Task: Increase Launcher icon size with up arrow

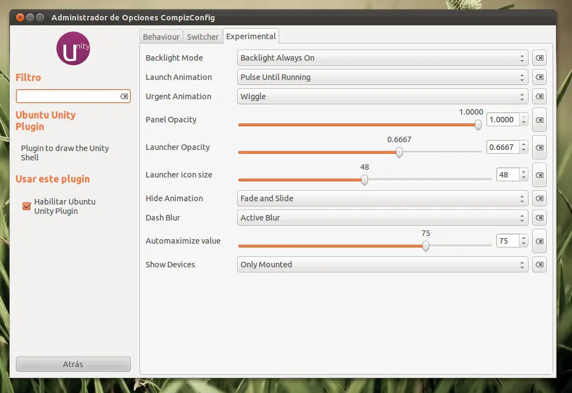Action: coord(523,172)
